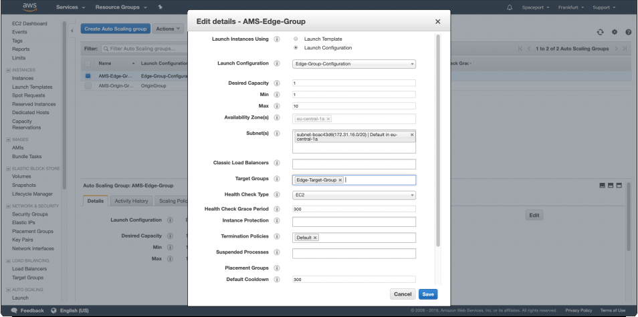Screen dimensions: 638x317
Task: Select the Launch Configuration radio option
Action: pyautogui.click(x=296, y=48)
